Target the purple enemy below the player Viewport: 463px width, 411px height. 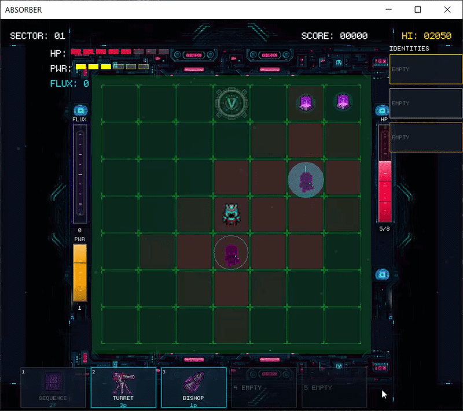[x=231, y=253]
